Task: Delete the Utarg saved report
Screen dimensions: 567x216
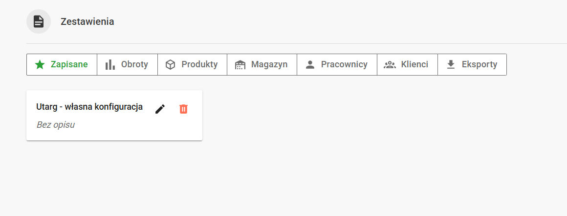Action: (183, 109)
